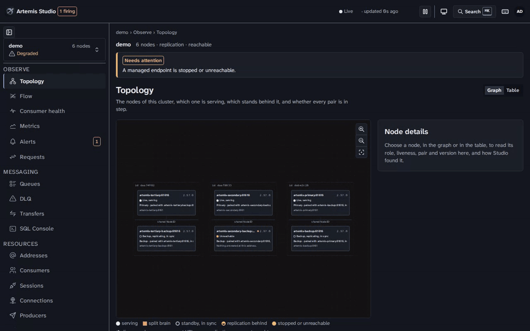Select the artemis-tertiary:61616 node card
This screenshot has width=530, height=331.
click(x=166, y=203)
